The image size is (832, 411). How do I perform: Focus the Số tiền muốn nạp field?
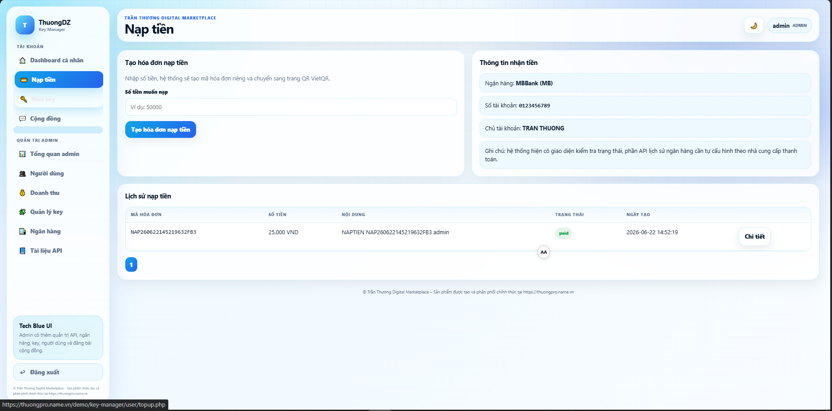[291, 107]
